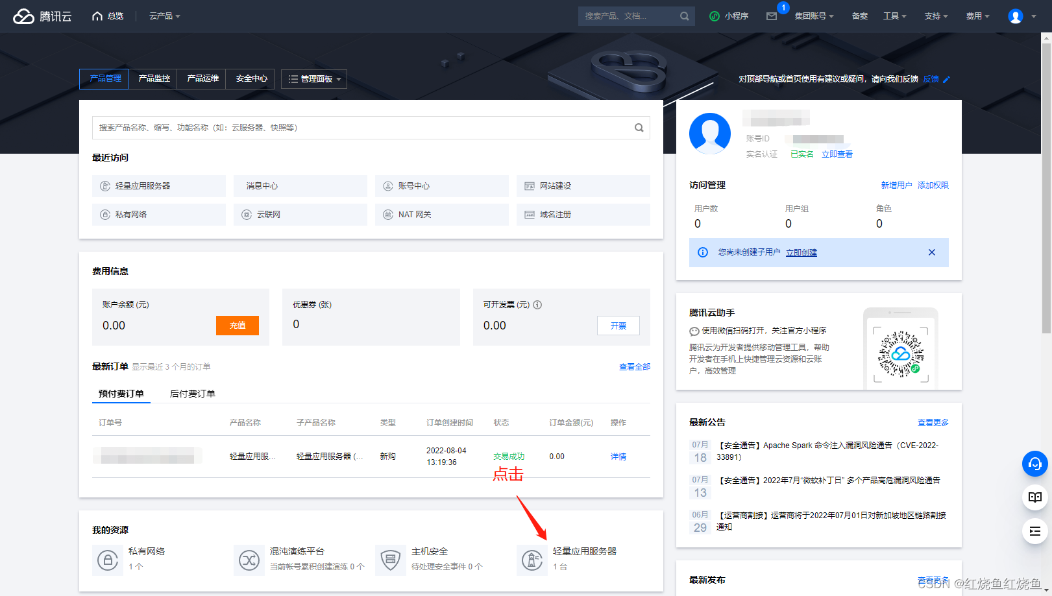Click the top bar search magnifier icon
Image resolution: width=1052 pixels, height=596 pixels.
[685, 16]
